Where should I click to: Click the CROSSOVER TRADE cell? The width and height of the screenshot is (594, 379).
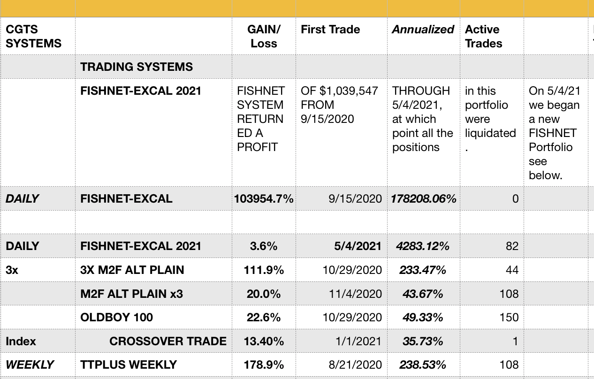(x=153, y=341)
